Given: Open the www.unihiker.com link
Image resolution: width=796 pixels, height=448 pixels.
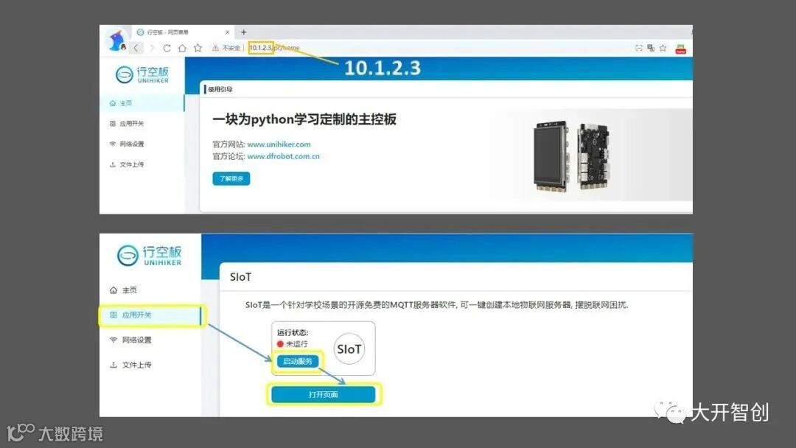Looking at the screenshot, I should 279,144.
